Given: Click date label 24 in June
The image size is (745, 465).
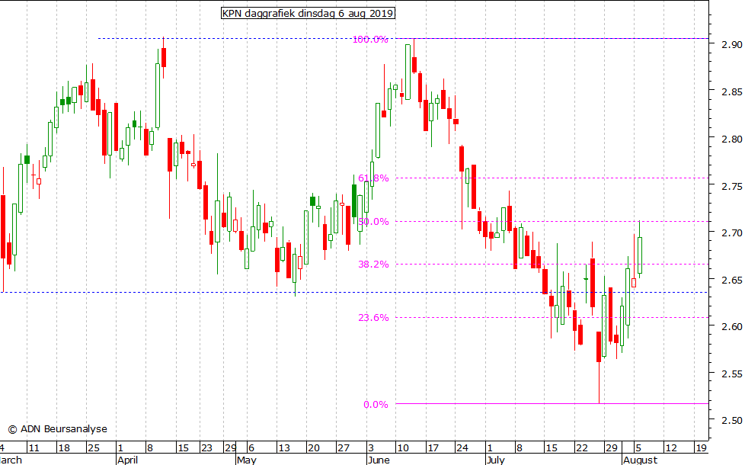Looking at the screenshot, I should [462, 448].
